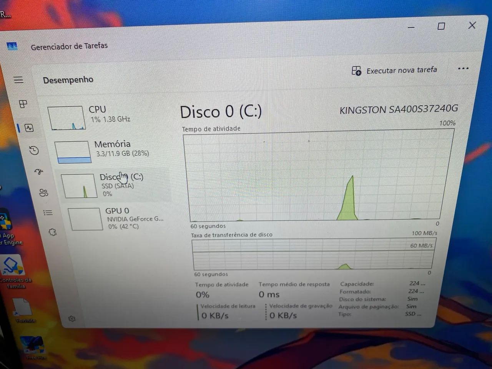Select the Performance page icon

pos(29,128)
